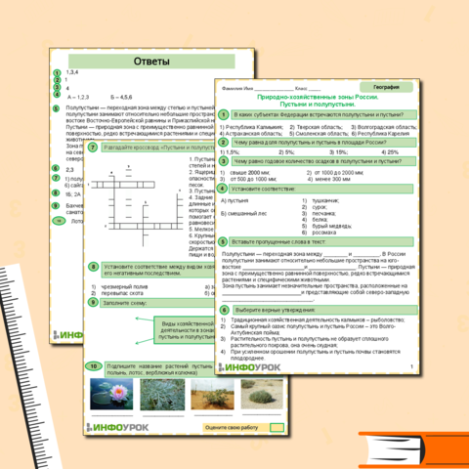Click the question 4 number circle
Screen dimensions: 469x469
[222, 189]
